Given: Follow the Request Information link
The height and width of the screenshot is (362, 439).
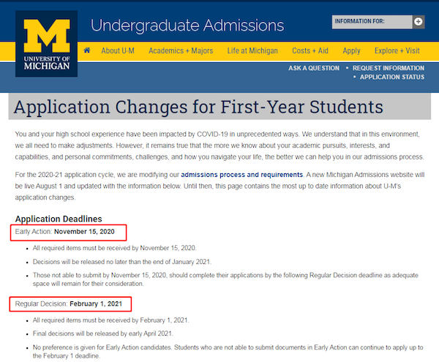Looking at the screenshot, I should tap(389, 68).
